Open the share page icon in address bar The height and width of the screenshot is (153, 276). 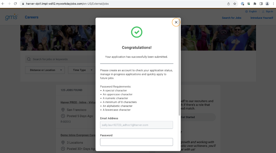pos(229,4)
